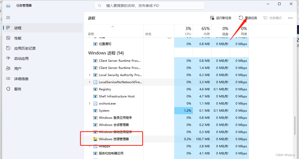The width and height of the screenshot is (299, 159).
Task: Click the 启动应用 gauge icon
Action: click(x=8, y=58)
